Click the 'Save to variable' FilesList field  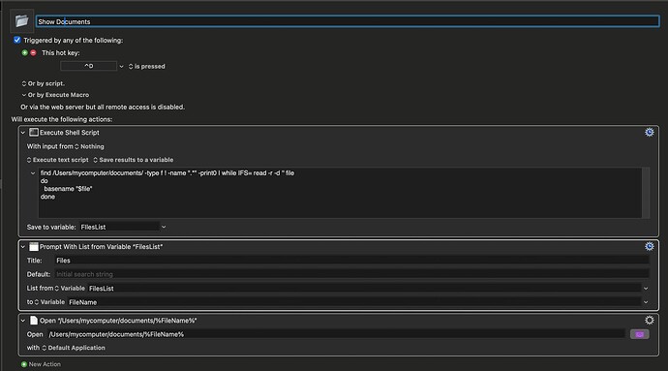pos(119,227)
